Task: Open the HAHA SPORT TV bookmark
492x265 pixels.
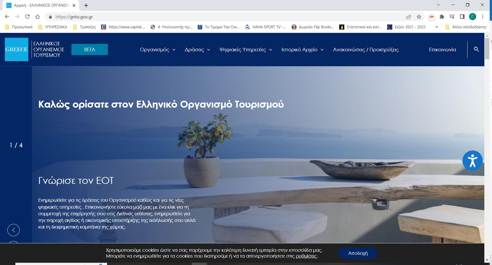Action: pos(266,27)
